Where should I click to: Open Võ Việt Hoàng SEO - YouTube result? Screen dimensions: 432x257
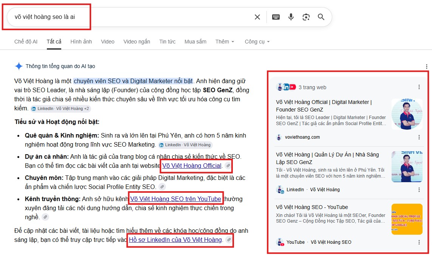[x=312, y=207]
